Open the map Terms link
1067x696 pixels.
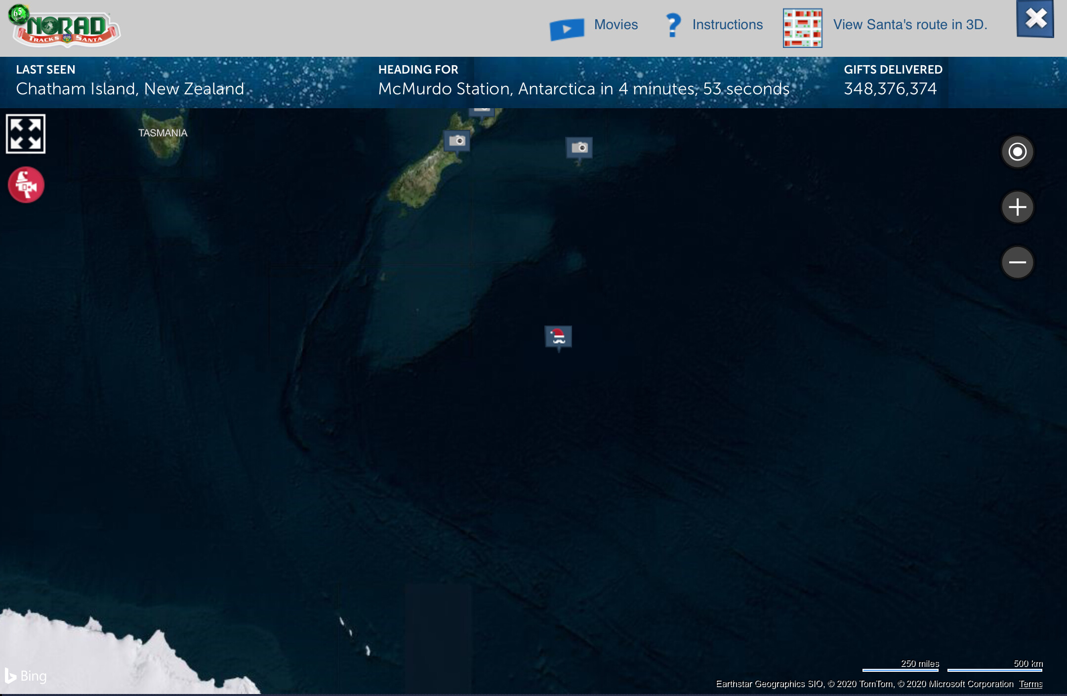(1030, 684)
